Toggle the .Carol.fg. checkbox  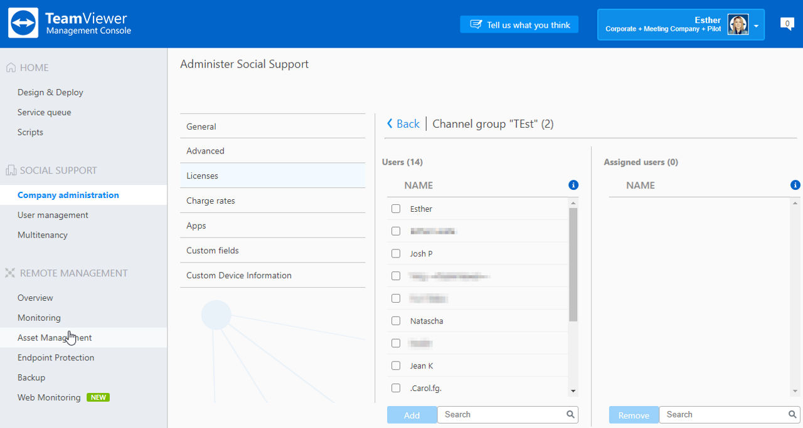pos(396,388)
